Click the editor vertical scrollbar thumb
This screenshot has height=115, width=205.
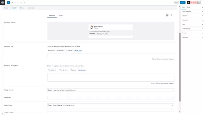(180, 67)
